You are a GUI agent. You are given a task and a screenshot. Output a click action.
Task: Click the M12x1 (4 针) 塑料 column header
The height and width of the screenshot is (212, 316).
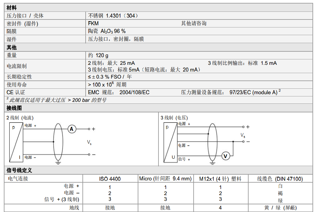[x=220, y=179]
